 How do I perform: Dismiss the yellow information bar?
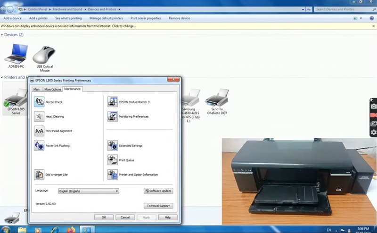click(373, 26)
